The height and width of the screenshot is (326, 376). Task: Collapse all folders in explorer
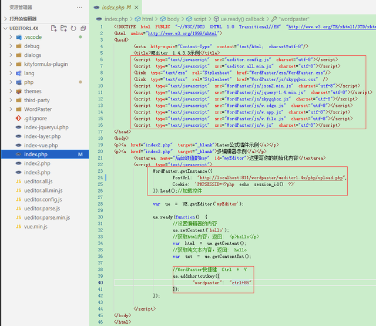[x=83, y=28]
